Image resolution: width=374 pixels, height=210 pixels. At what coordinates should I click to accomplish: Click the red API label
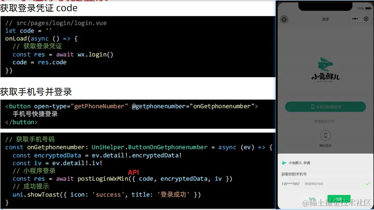tap(133, 172)
